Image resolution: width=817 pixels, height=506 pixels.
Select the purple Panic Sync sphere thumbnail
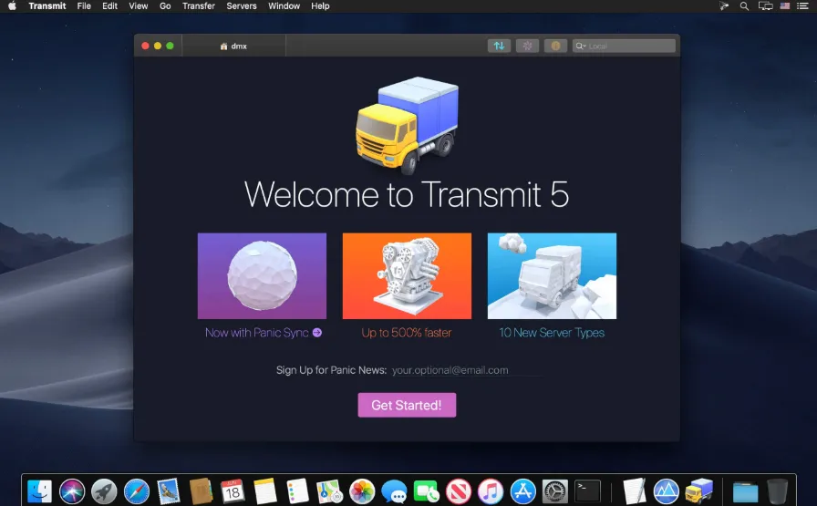pyautogui.click(x=262, y=275)
